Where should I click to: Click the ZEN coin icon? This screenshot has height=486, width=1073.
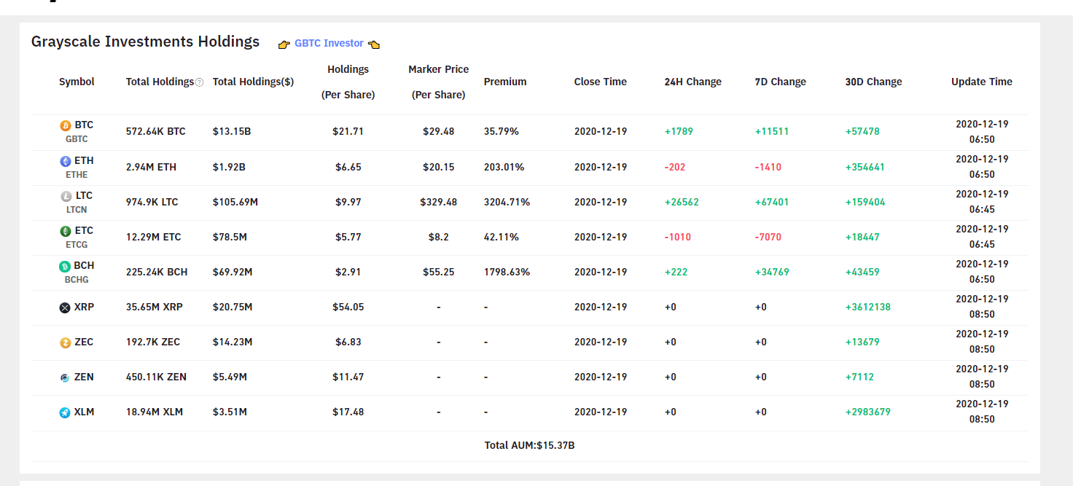(x=65, y=377)
